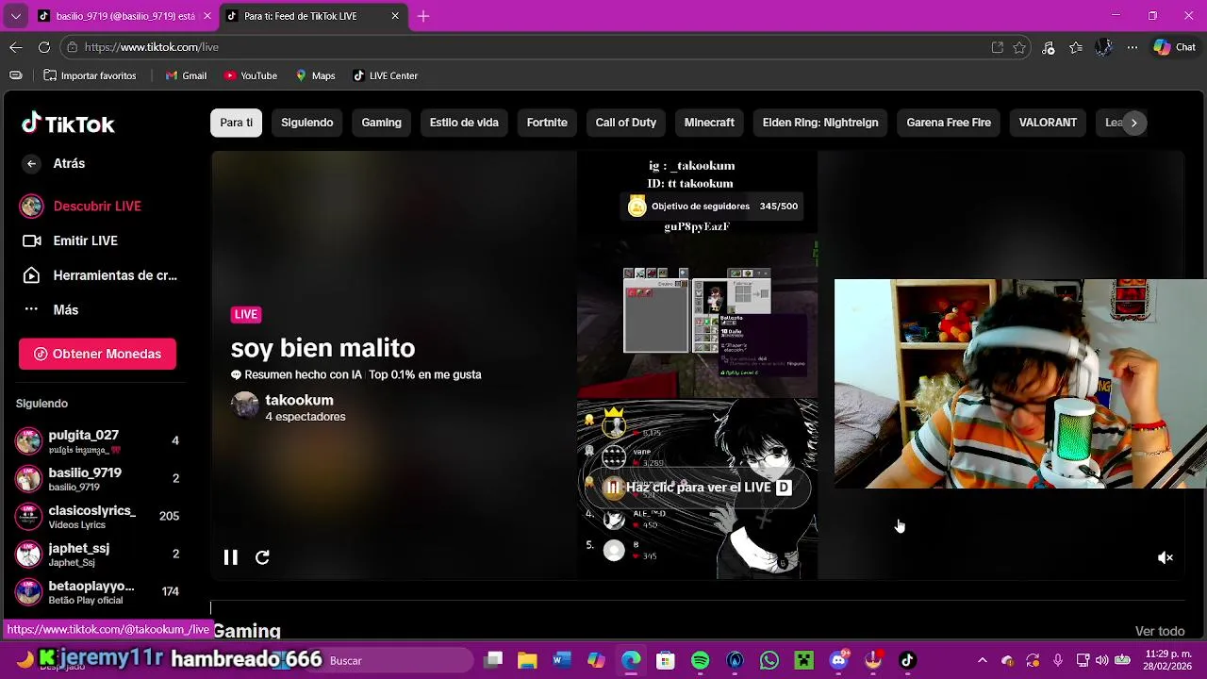
Task: Open the favorites list icon
Action: pos(1076,47)
